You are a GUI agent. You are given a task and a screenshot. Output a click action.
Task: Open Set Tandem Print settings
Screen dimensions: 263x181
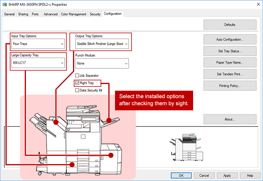tap(230, 74)
